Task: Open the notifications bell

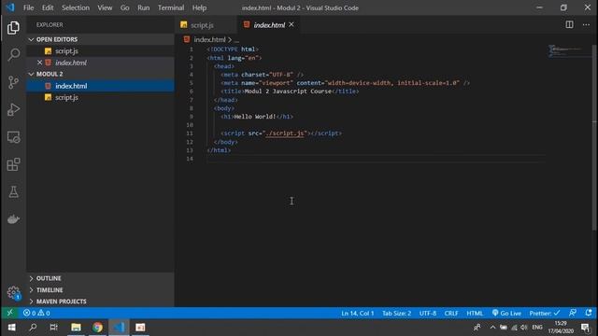Action: (589, 313)
